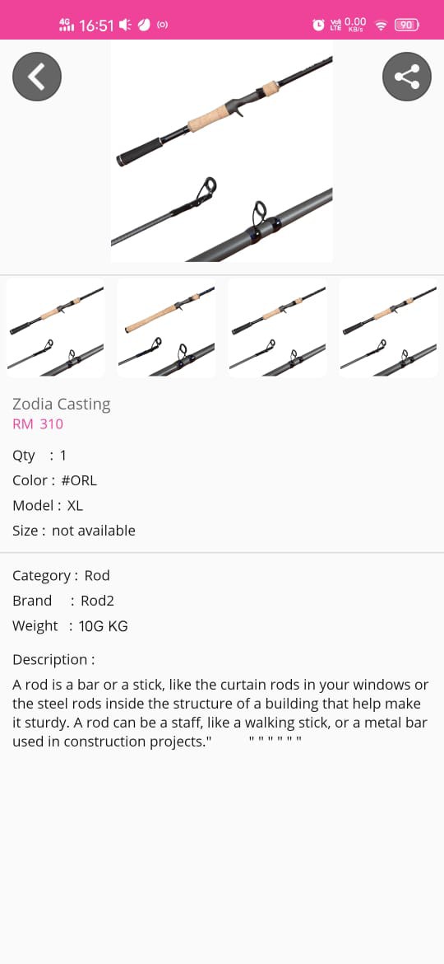
Task: Tap the Wi-Fi status icon
Action: (x=381, y=26)
